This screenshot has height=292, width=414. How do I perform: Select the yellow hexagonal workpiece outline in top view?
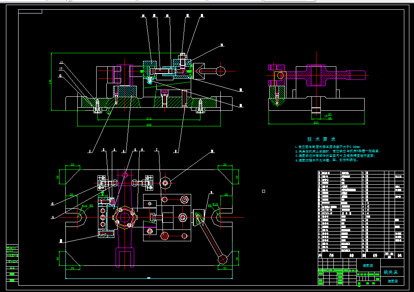(125, 217)
